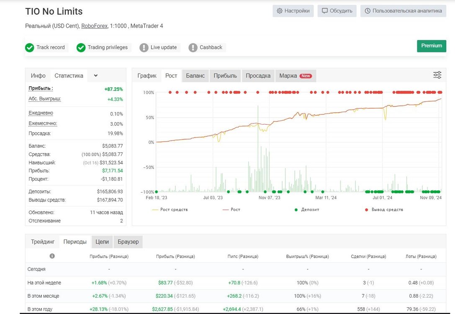455x314 pixels.
Task: Switch to the График chart tab
Action: coord(147,76)
